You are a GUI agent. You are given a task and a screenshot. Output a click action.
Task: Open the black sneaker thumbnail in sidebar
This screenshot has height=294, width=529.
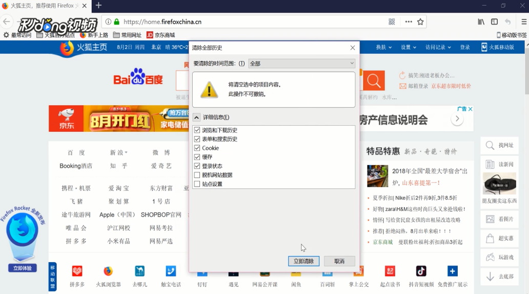pos(499,184)
